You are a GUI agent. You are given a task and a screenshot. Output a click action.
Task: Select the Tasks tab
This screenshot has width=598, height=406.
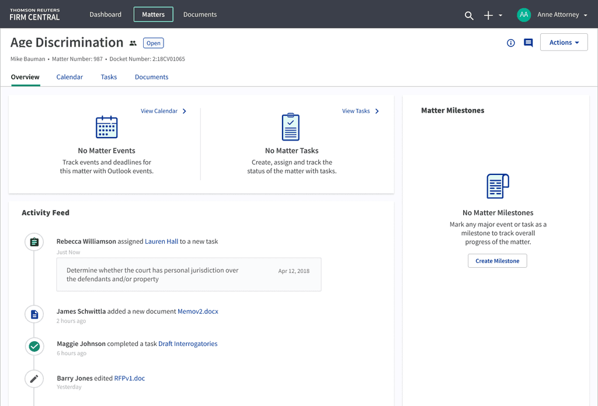(109, 77)
